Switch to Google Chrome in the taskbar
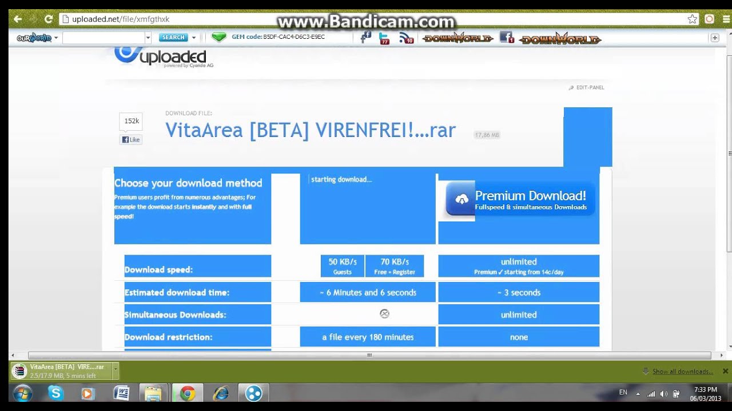 pos(187,393)
